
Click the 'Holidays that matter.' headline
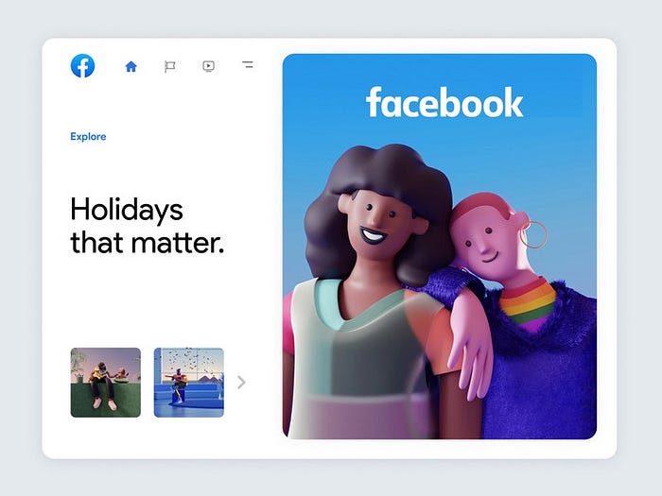coord(147,226)
